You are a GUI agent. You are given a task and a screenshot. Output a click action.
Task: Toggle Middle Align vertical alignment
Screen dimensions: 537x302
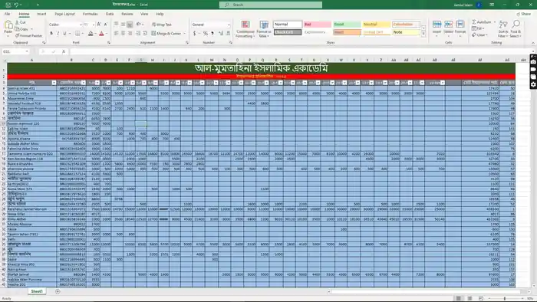[123, 25]
